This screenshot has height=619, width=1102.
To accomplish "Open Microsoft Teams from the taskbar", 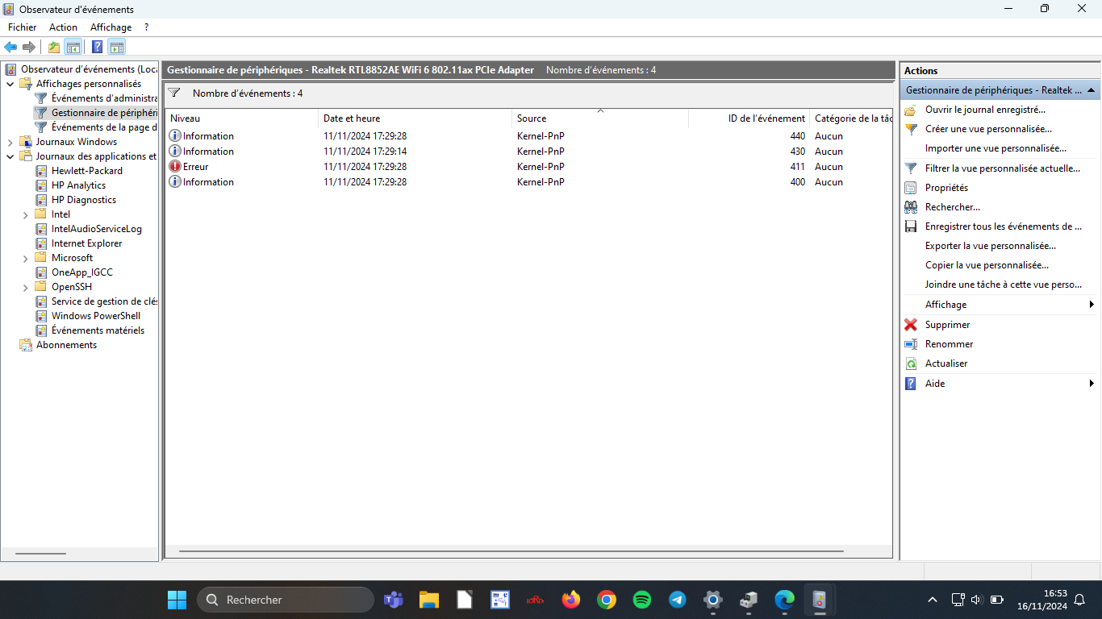I will pos(394,600).
